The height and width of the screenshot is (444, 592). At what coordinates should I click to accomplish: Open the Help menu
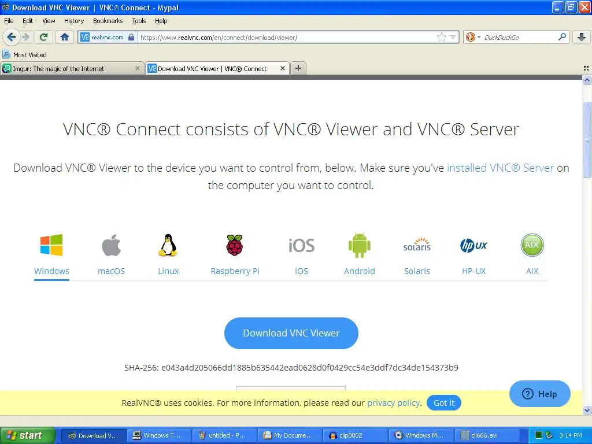(161, 21)
